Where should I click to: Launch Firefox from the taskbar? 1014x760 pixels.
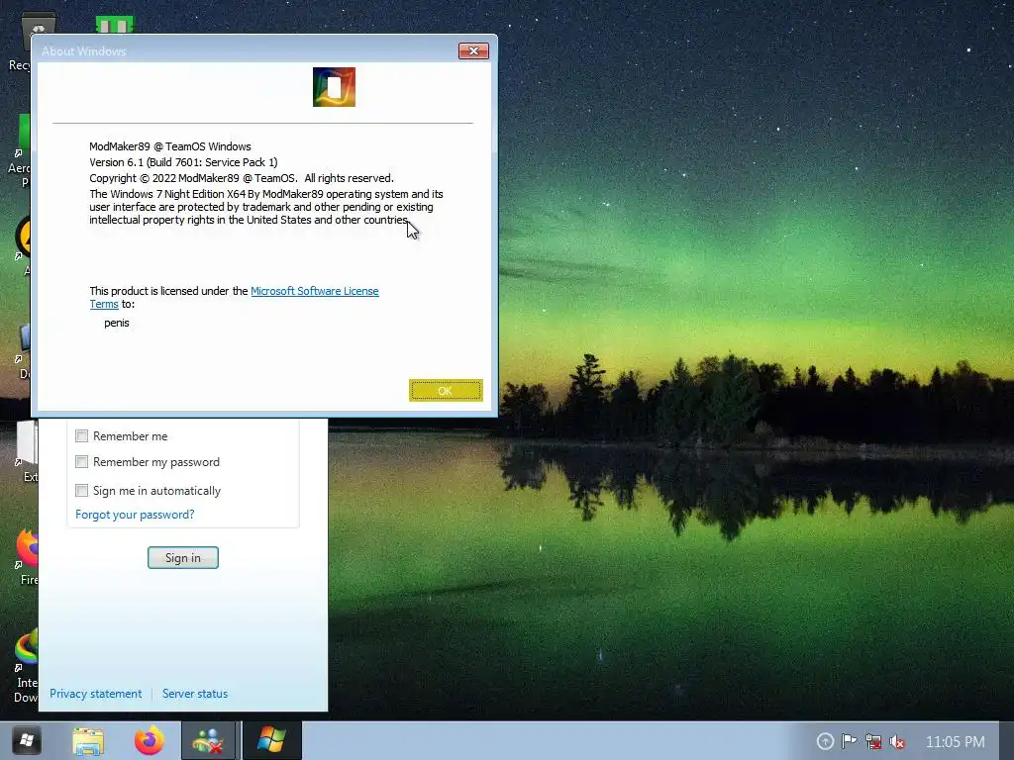(x=149, y=740)
